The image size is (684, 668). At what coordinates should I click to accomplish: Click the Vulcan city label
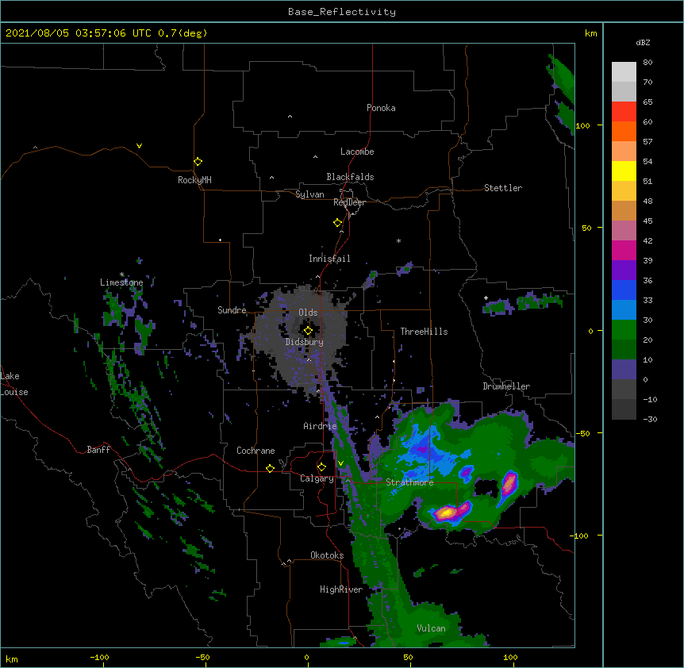[x=431, y=628]
